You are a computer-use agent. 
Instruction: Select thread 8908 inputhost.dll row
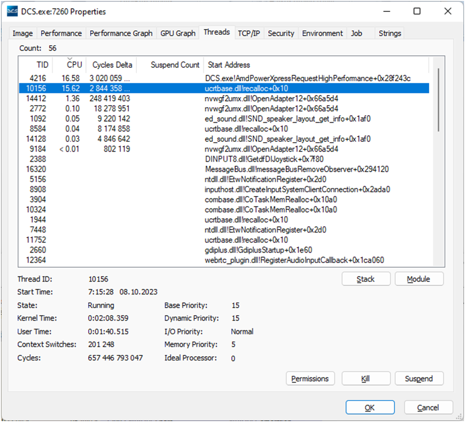pyautogui.click(x=224, y=189)
